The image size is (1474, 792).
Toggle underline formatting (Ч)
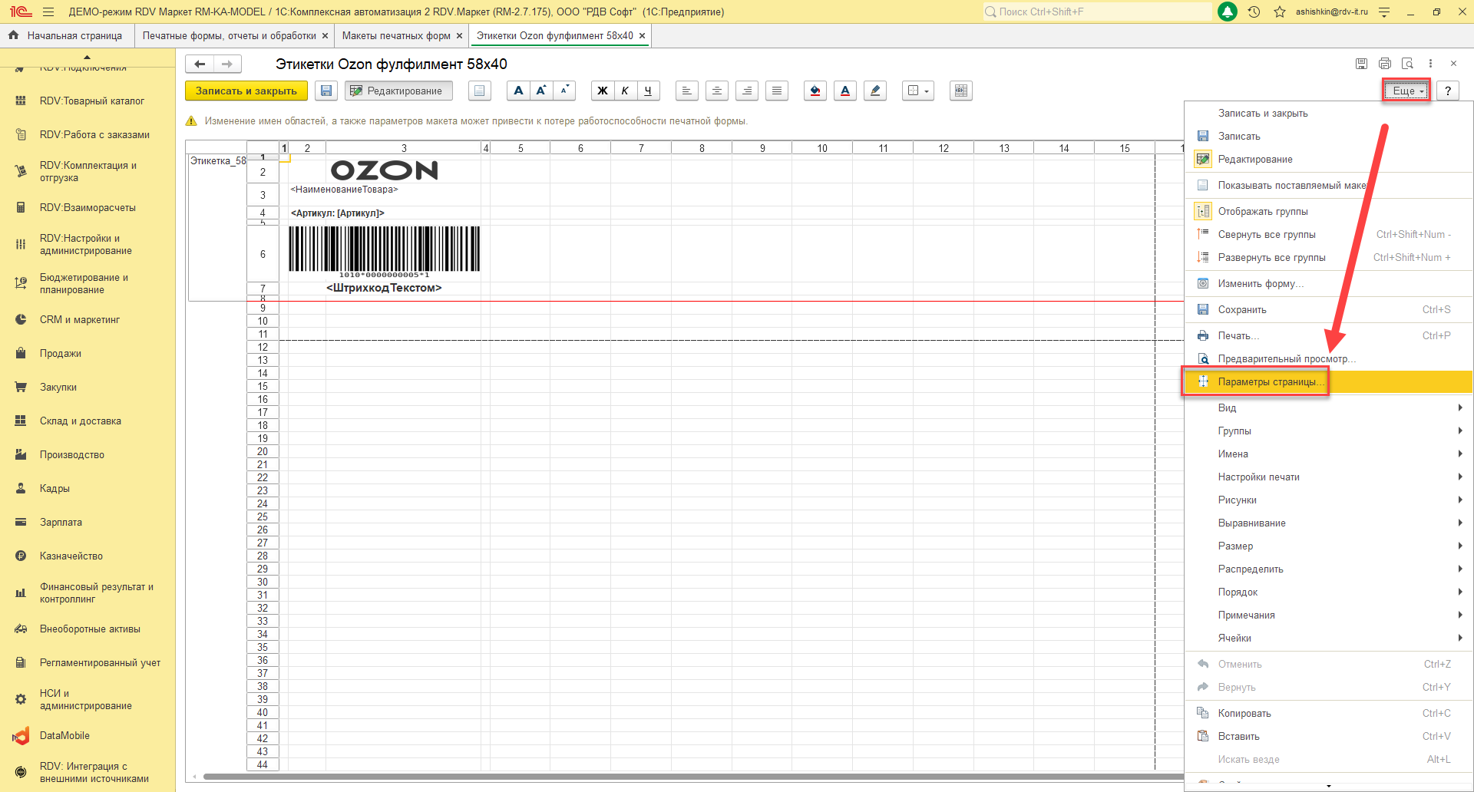648,91
